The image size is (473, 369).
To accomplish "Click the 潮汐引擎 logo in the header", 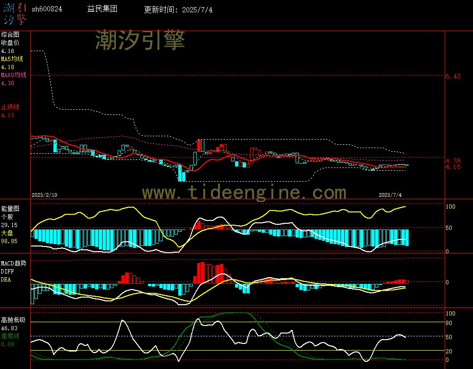I will (15, 14).
